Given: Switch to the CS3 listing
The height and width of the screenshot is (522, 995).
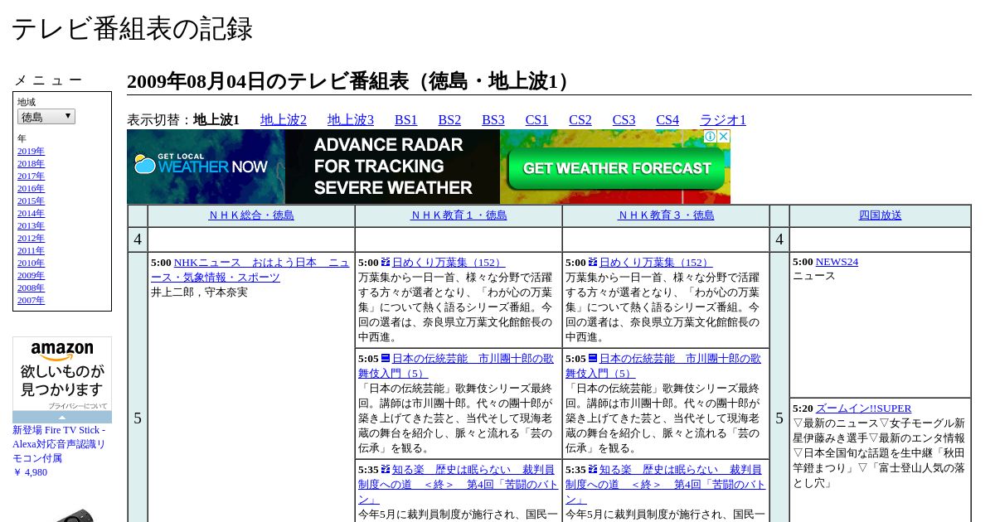Looking at the screenshot, I should (624, 120).
